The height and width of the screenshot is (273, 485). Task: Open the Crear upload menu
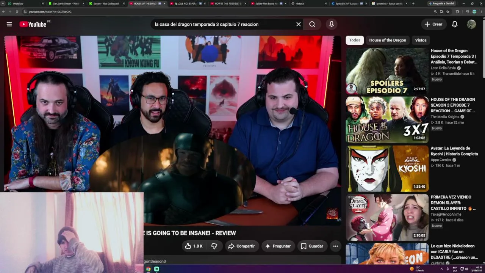coord(433,24)
